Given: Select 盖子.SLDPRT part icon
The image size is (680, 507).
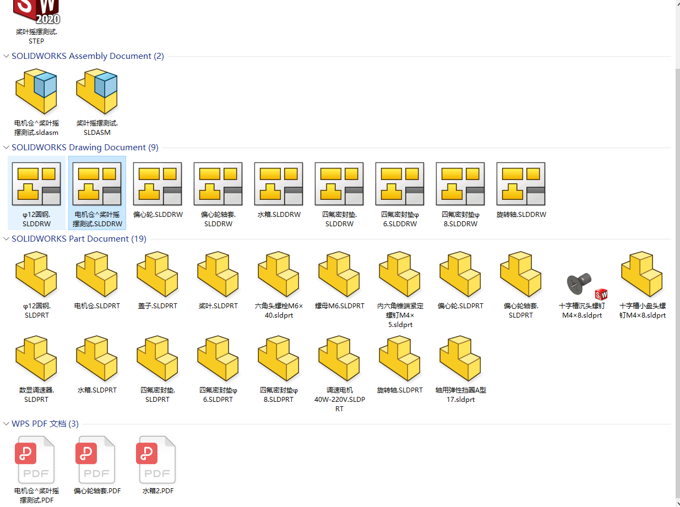Looking at the screenshot, I should point(157,275).
